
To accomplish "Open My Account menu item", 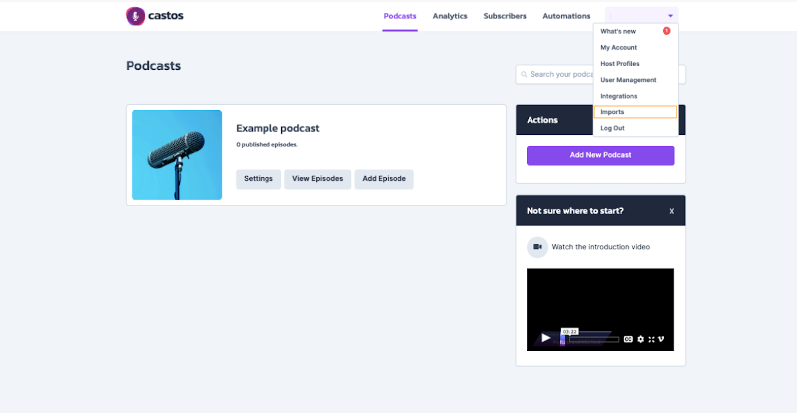I will coord(619,48).
